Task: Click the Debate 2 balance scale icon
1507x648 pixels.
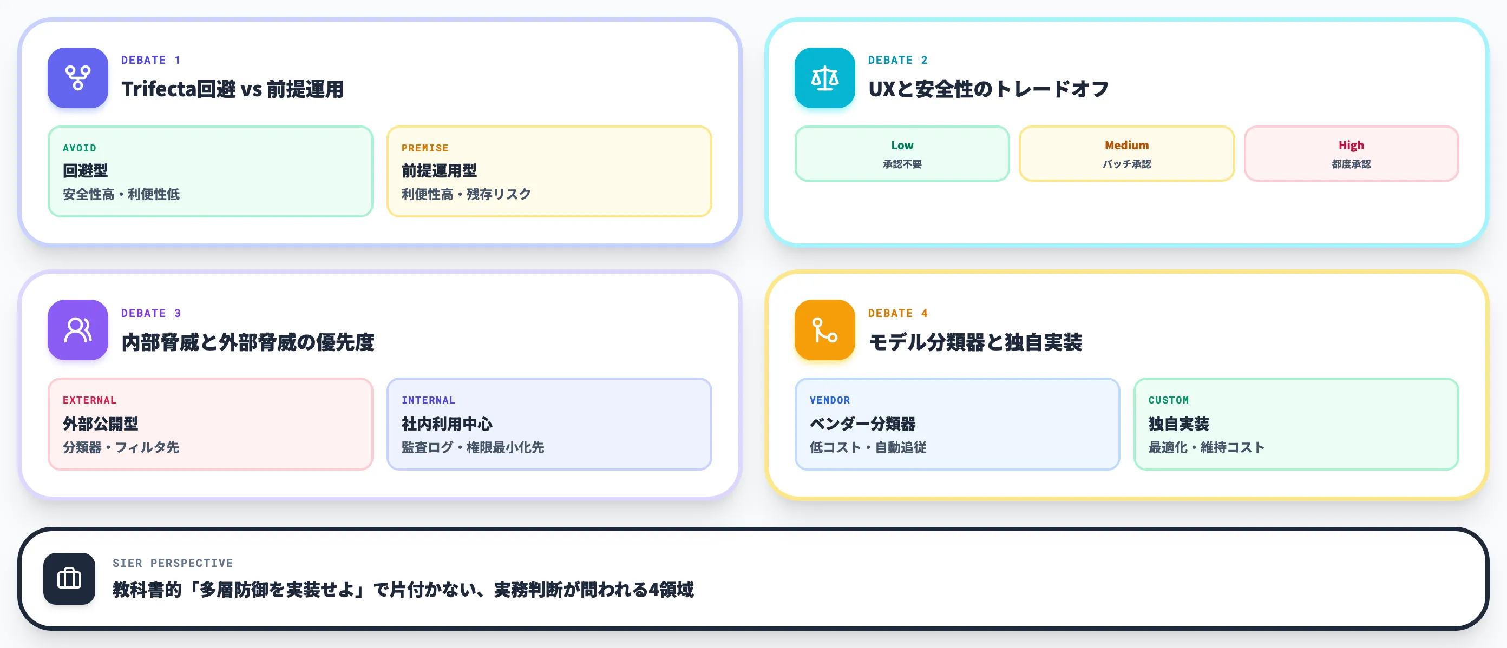Action: (824, 78)
